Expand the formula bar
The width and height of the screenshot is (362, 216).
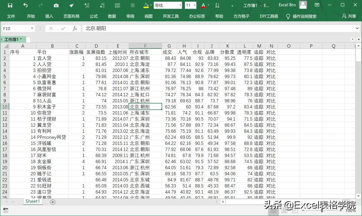pyautogui.click(x=357, y=28)
